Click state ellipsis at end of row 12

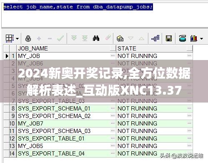(x=189, y=138)
